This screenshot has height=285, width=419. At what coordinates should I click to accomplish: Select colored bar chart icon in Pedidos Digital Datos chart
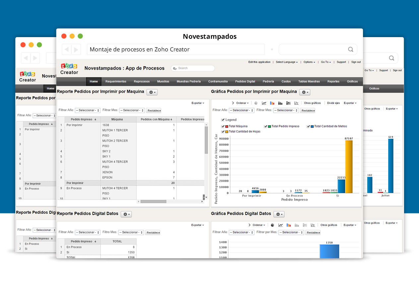289,225
